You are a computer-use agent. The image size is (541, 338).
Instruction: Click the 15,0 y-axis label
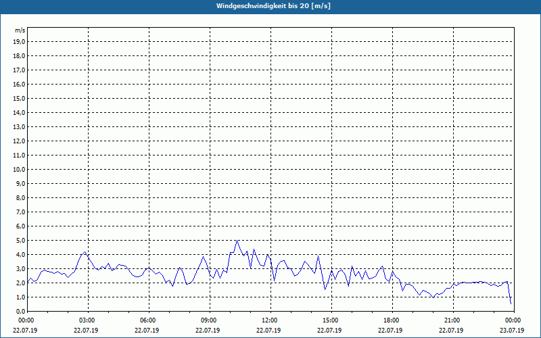click(19, 98)
